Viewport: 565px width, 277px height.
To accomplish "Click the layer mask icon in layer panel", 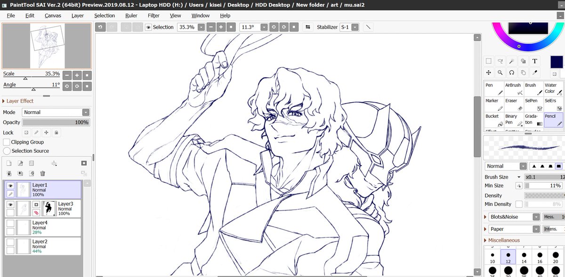I will pos(84,163).
